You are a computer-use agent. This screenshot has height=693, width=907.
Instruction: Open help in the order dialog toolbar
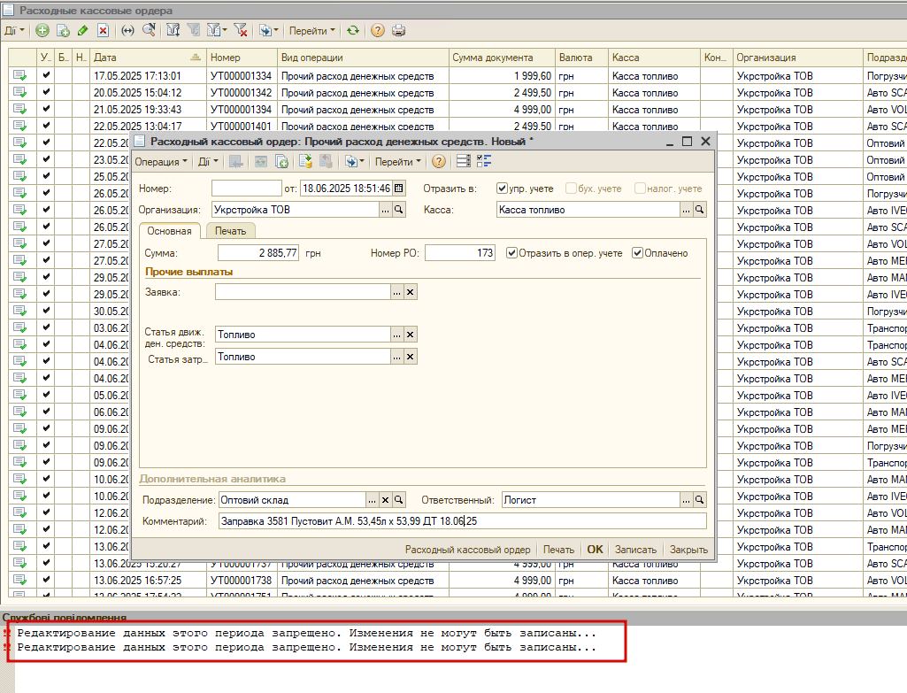(x=439, y=162)
